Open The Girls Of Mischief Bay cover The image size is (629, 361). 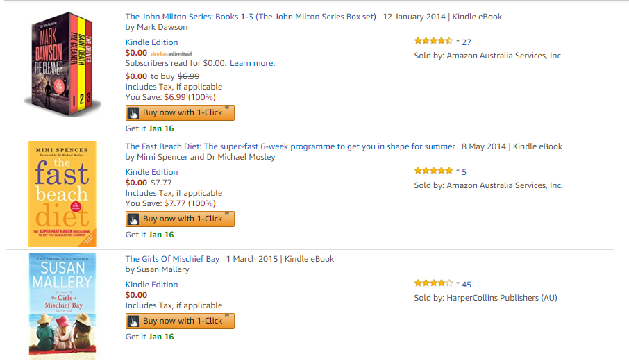62,306
